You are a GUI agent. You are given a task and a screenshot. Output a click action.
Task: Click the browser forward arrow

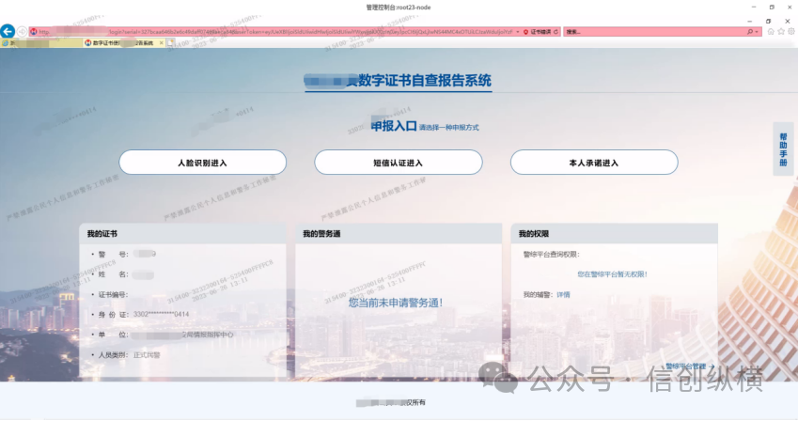(22, 32)
